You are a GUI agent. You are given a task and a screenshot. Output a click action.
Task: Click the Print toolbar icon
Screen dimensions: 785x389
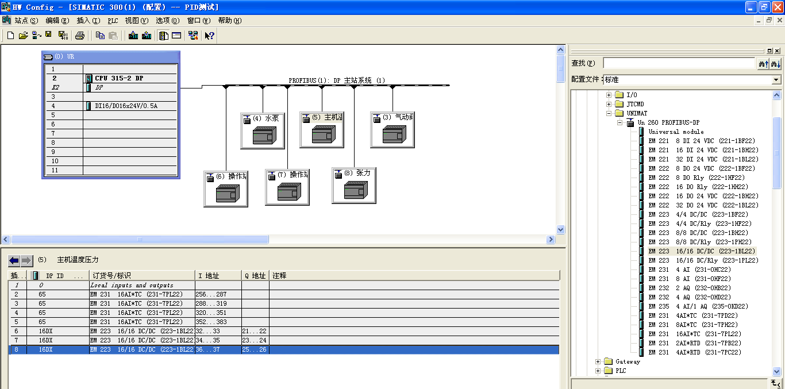[80, 36]
